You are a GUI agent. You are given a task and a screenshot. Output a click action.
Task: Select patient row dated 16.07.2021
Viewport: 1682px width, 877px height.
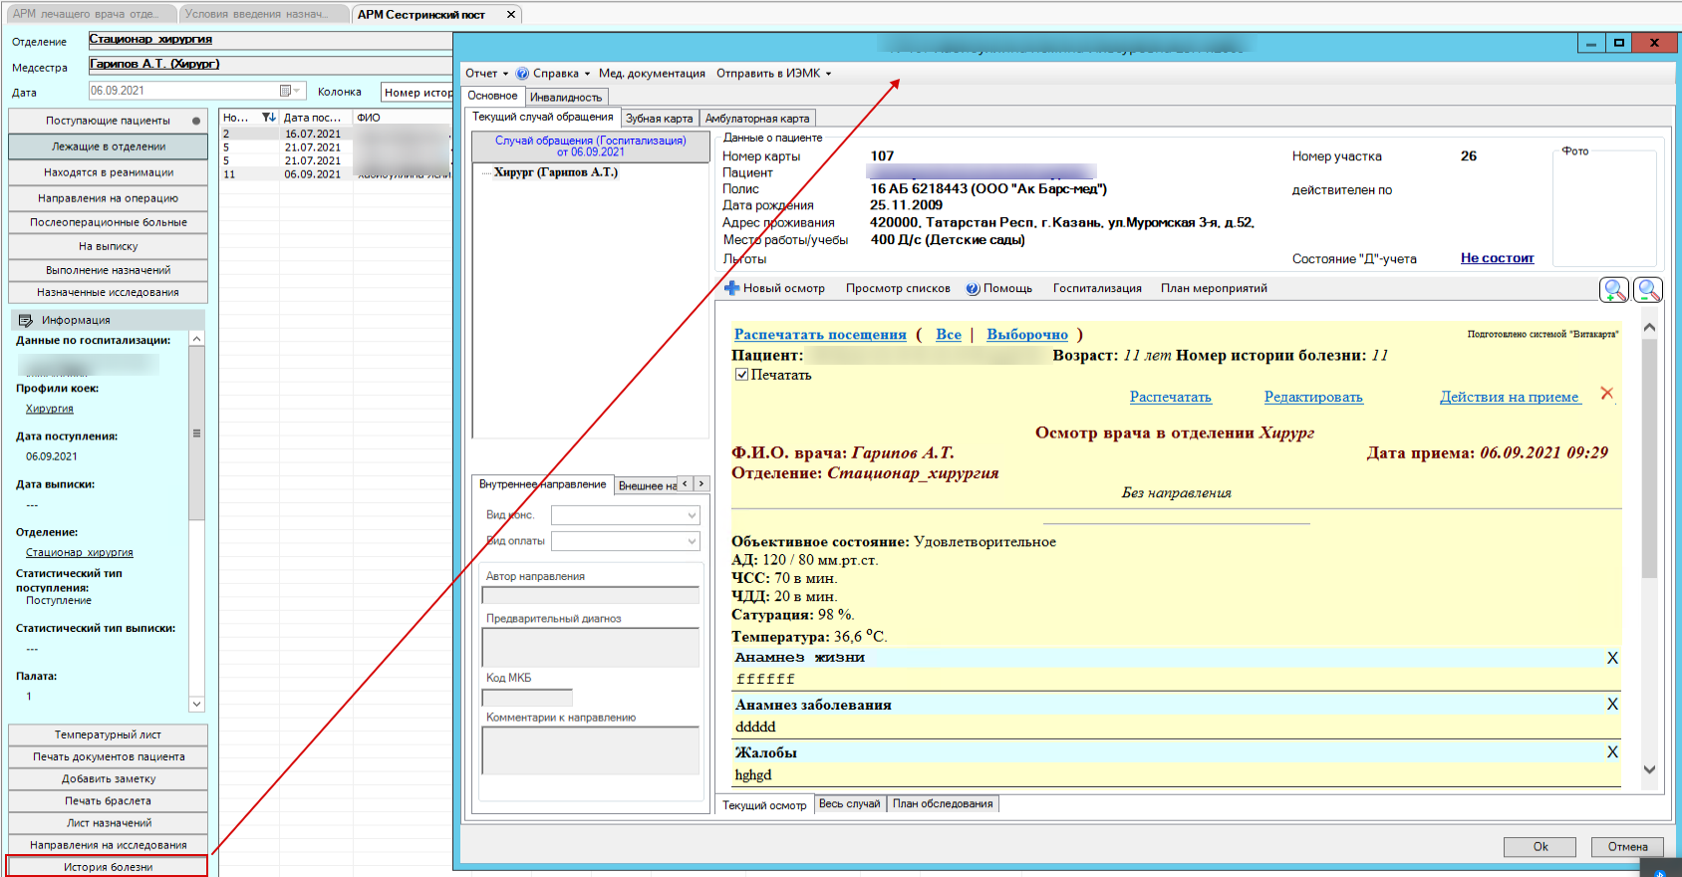coord(336,134)
